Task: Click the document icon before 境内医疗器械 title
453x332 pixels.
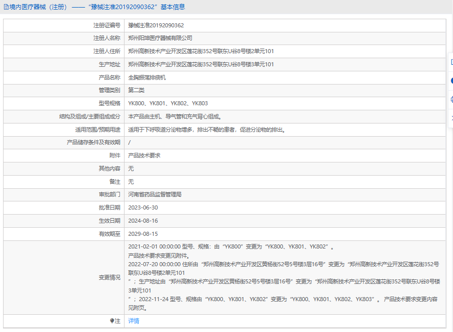Action: (6, 7)
